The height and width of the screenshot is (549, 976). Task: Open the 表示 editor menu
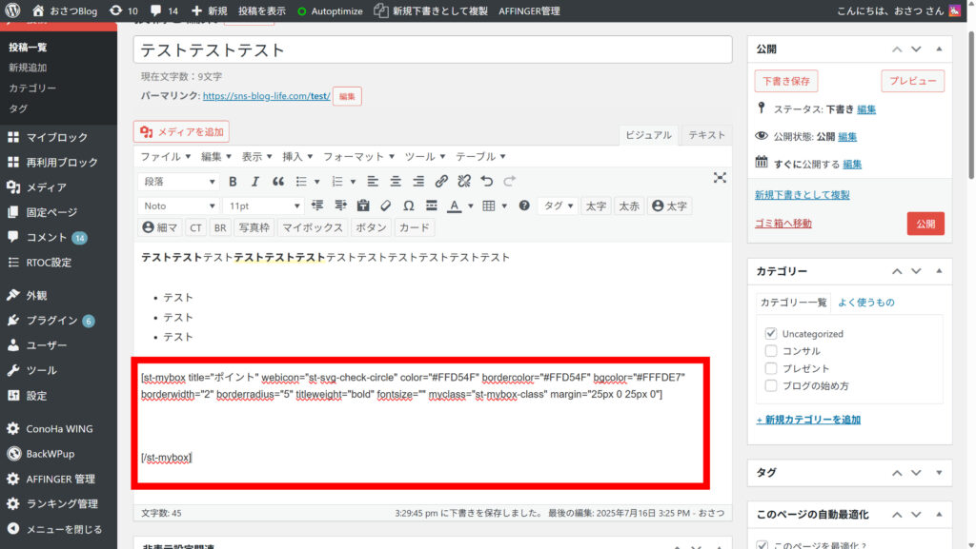[257, 156]
